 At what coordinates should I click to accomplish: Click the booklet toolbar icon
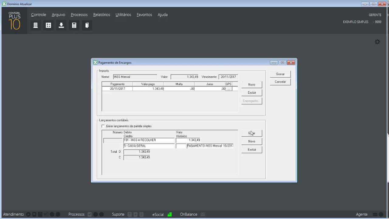click(87, 25)
